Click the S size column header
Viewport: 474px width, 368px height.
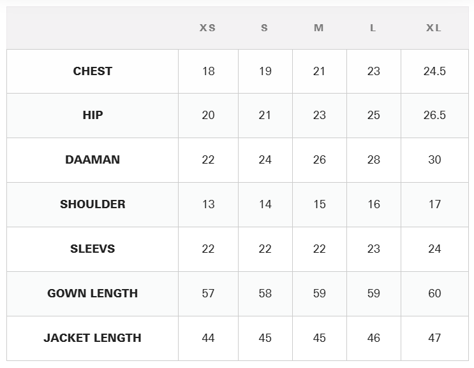coord(265,28)
